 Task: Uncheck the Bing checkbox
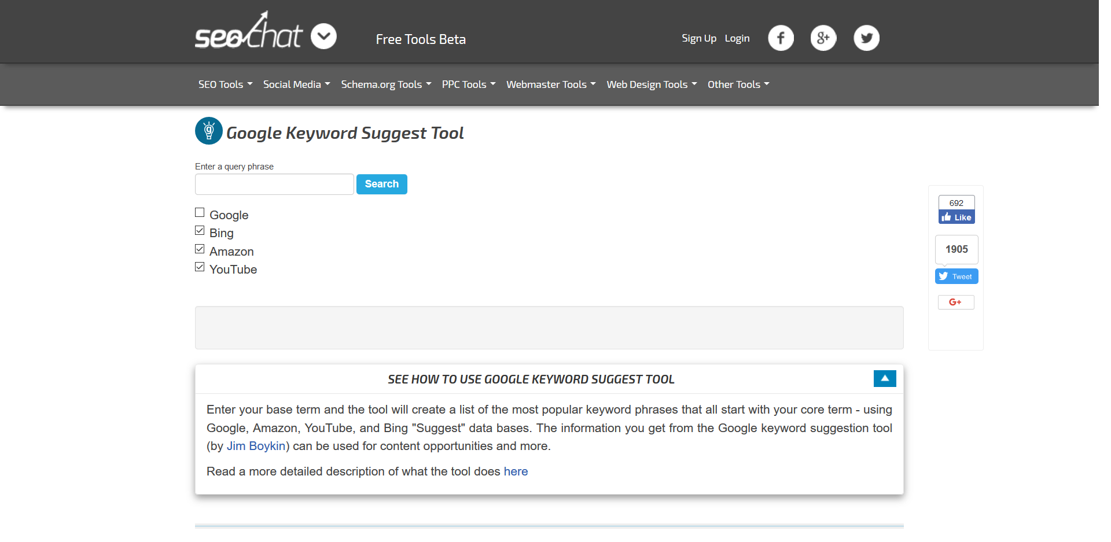pos(200,230)
